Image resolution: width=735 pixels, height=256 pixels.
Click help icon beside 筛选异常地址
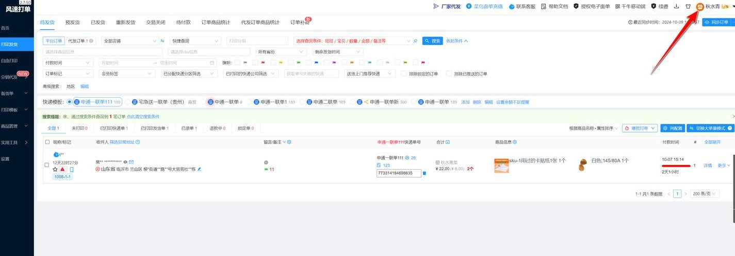click(138, 142)
